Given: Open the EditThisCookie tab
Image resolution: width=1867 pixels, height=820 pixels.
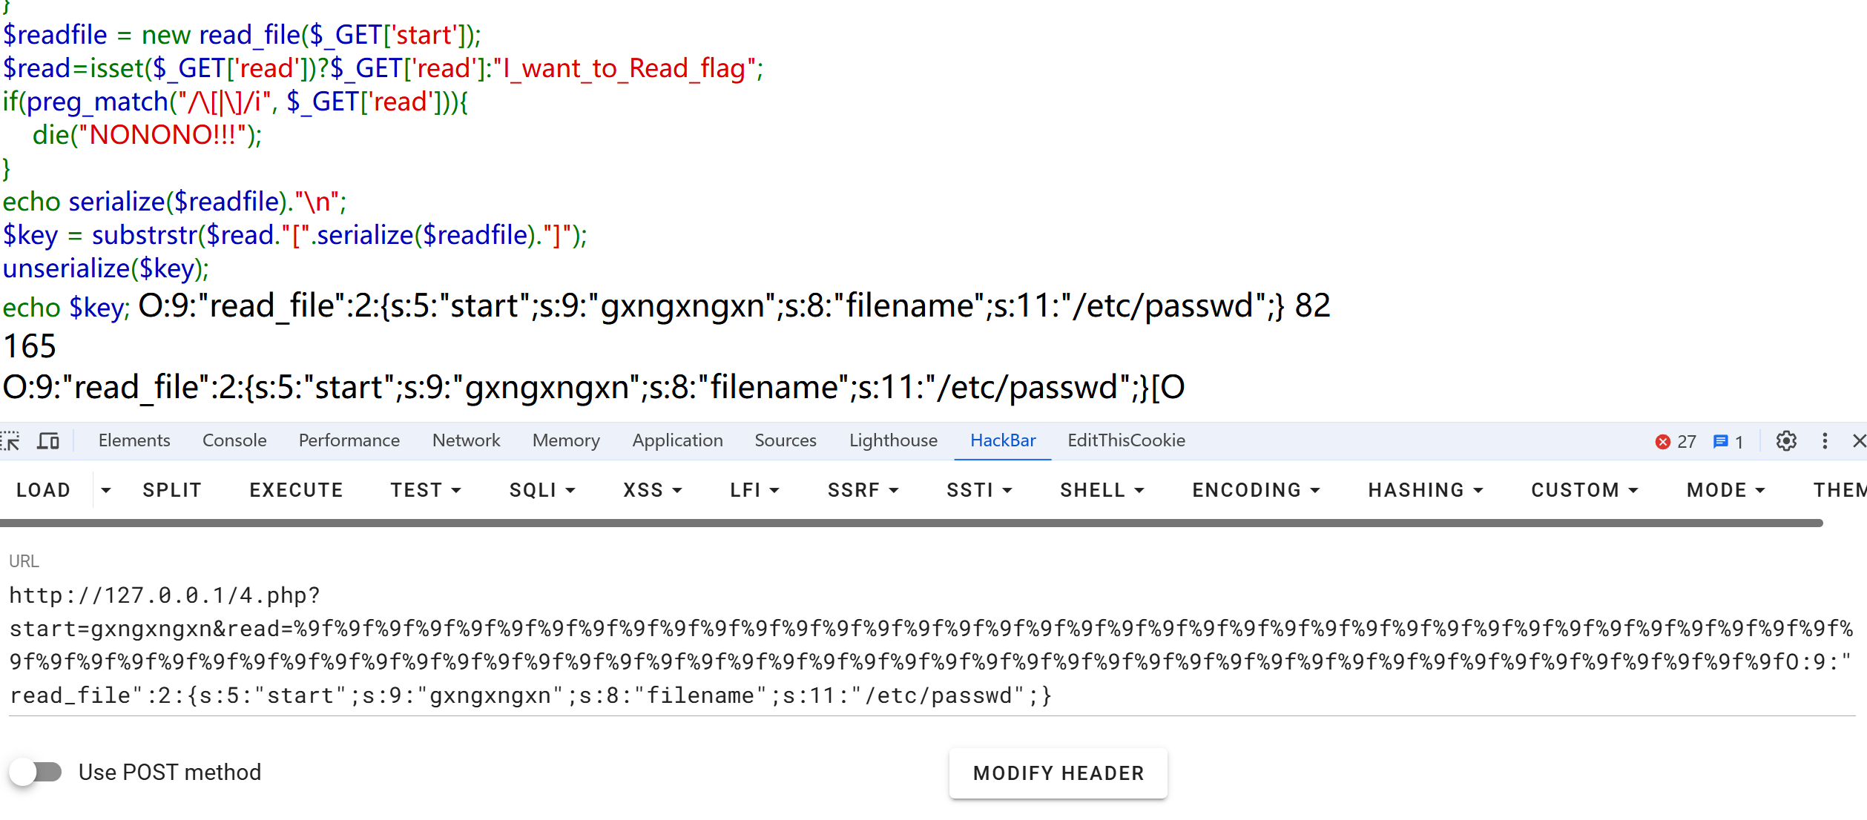Looking at the screenshot, I should click(x=1126, y=440).
